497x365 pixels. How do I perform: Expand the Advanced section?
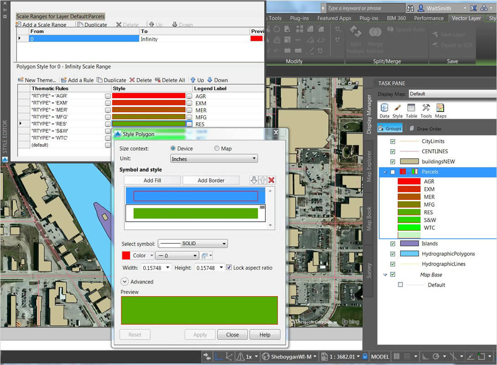[125, 282]
